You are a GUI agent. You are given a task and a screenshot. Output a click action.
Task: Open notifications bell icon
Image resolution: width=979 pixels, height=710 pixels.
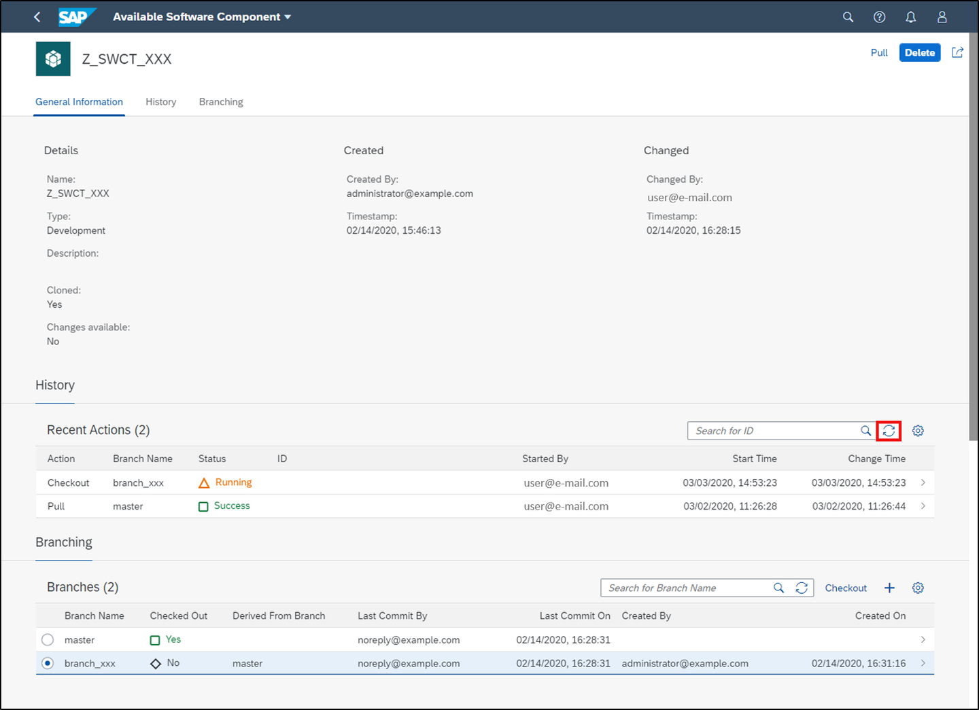click(x=910, y=17)
